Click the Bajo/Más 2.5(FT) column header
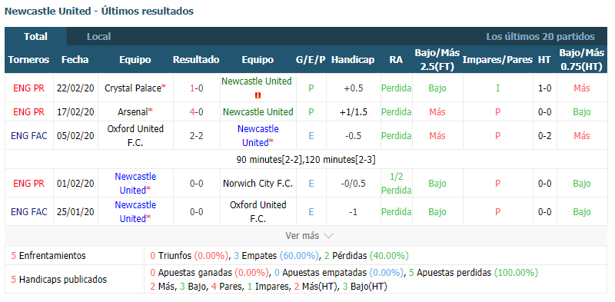The width and height of the screenshot is (615, 302). click(437, 60)
